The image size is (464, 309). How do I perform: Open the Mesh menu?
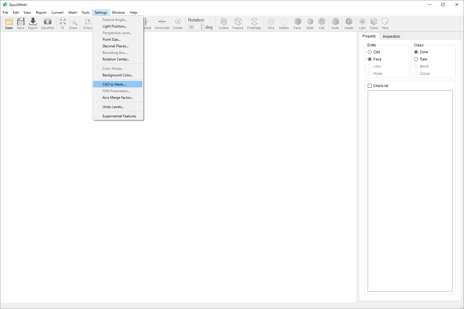(72, 13)
